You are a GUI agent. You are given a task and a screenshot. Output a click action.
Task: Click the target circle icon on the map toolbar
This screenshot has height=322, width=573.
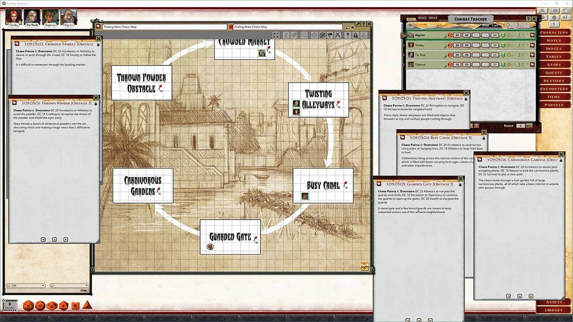click(314, 35)
